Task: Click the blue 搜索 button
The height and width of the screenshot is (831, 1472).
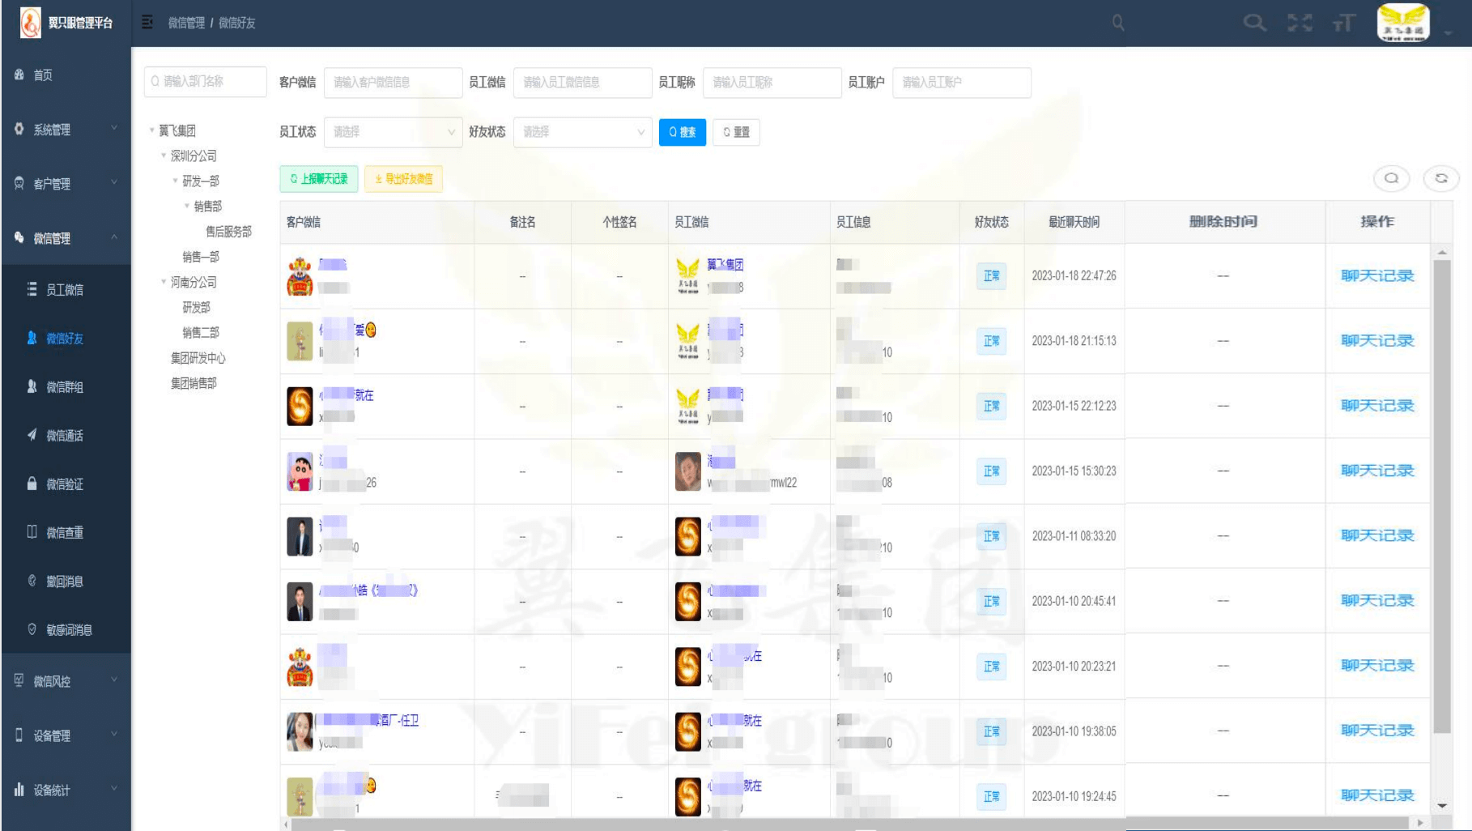Action: point(683,132)
